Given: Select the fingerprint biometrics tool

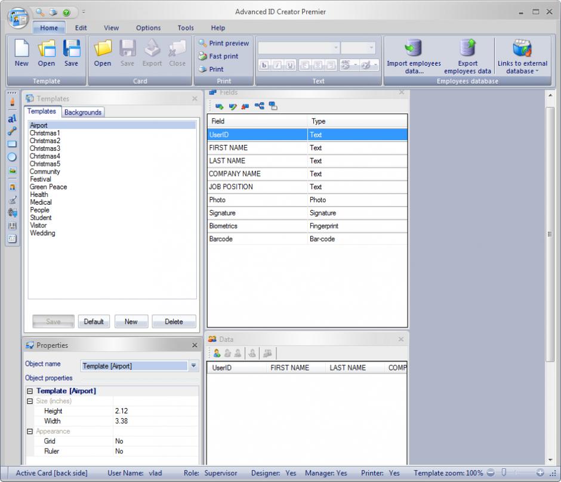Looking at the screenshot, I should (x=12, y=213).
